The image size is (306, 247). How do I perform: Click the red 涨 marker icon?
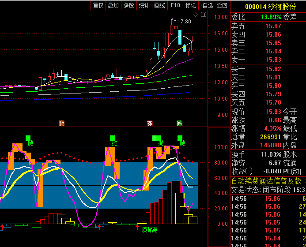click(150, 123)
